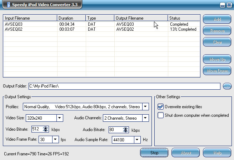Open the About dialog
Screen dimensions: 234x160
pos(185,152)
